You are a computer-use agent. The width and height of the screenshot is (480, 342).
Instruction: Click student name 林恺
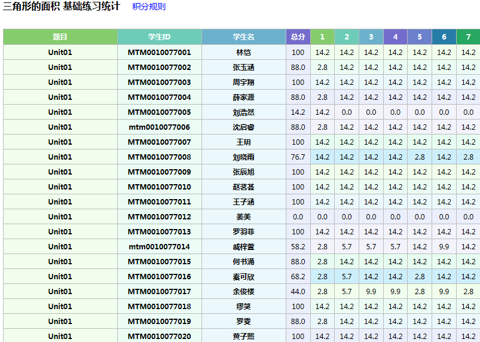[244, 53]
